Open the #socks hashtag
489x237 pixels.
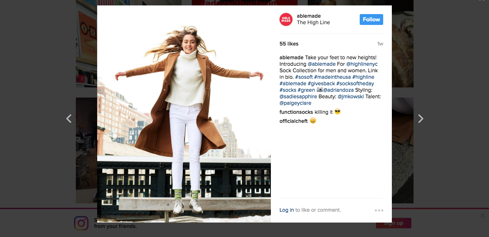tap(288, 90)
